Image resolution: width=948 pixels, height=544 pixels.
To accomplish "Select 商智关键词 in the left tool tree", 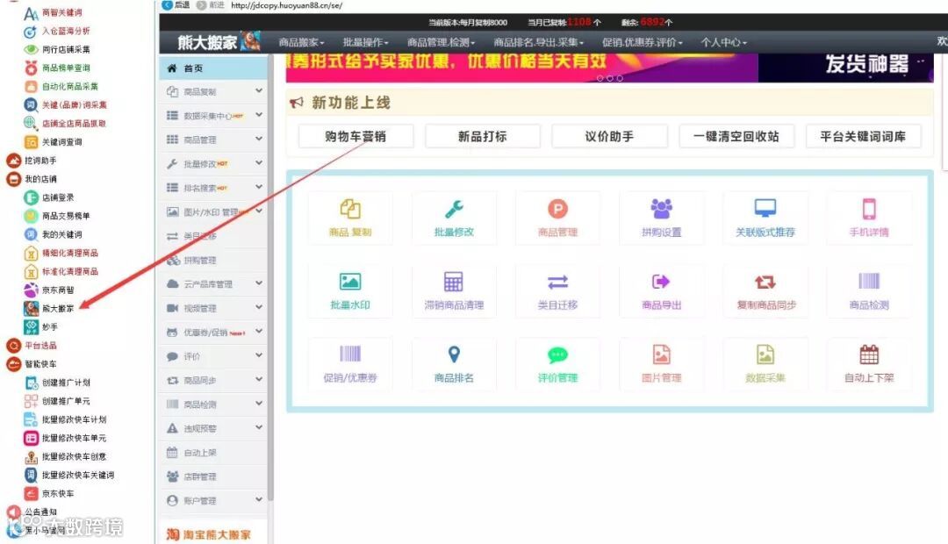I will [54, 12].
